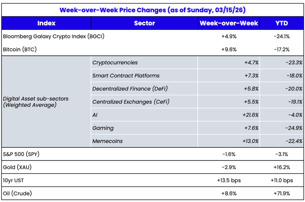Screen dimensions: 305x202
Task: Select the Sector column header
Action: point(144,23)
